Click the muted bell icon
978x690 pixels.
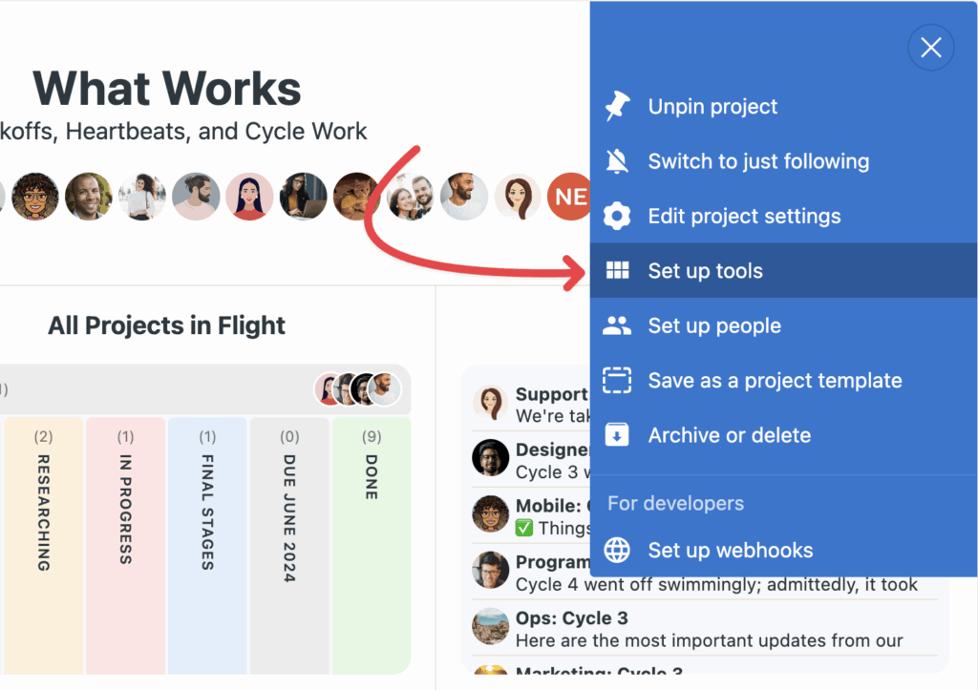[618, 161]
